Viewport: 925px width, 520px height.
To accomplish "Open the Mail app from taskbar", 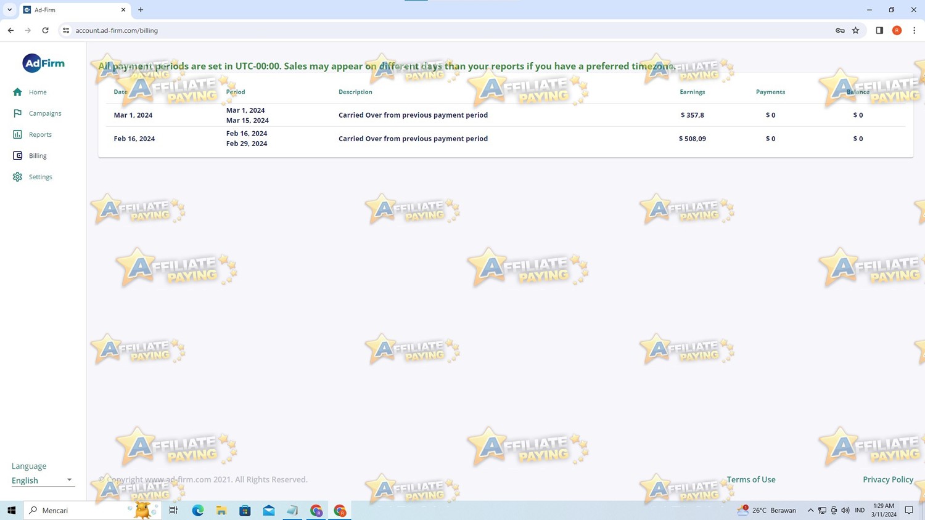I will [269, 510].
